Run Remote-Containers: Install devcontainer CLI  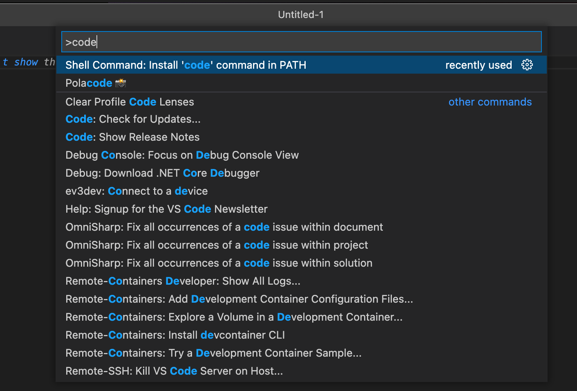coord(302,335)
